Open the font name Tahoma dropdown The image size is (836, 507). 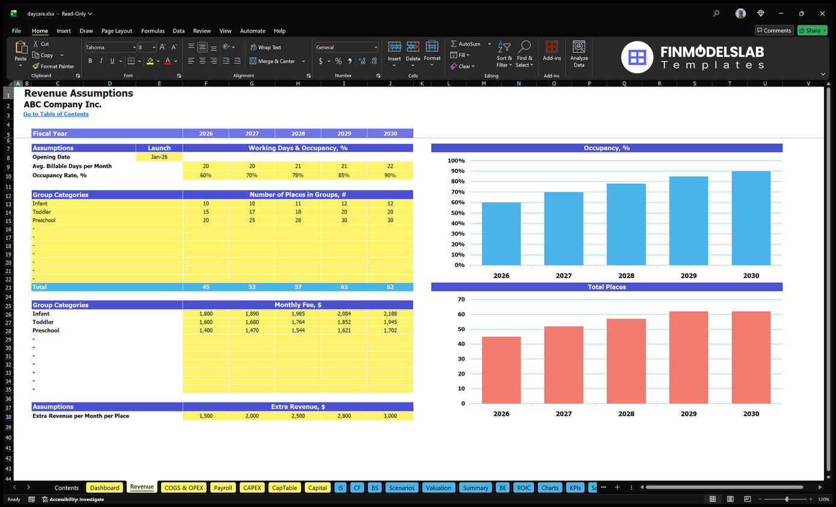coord(134,47)
